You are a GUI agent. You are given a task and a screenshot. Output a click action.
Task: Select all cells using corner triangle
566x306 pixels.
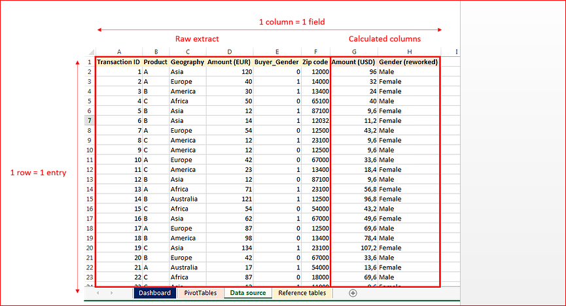[90, 52]
